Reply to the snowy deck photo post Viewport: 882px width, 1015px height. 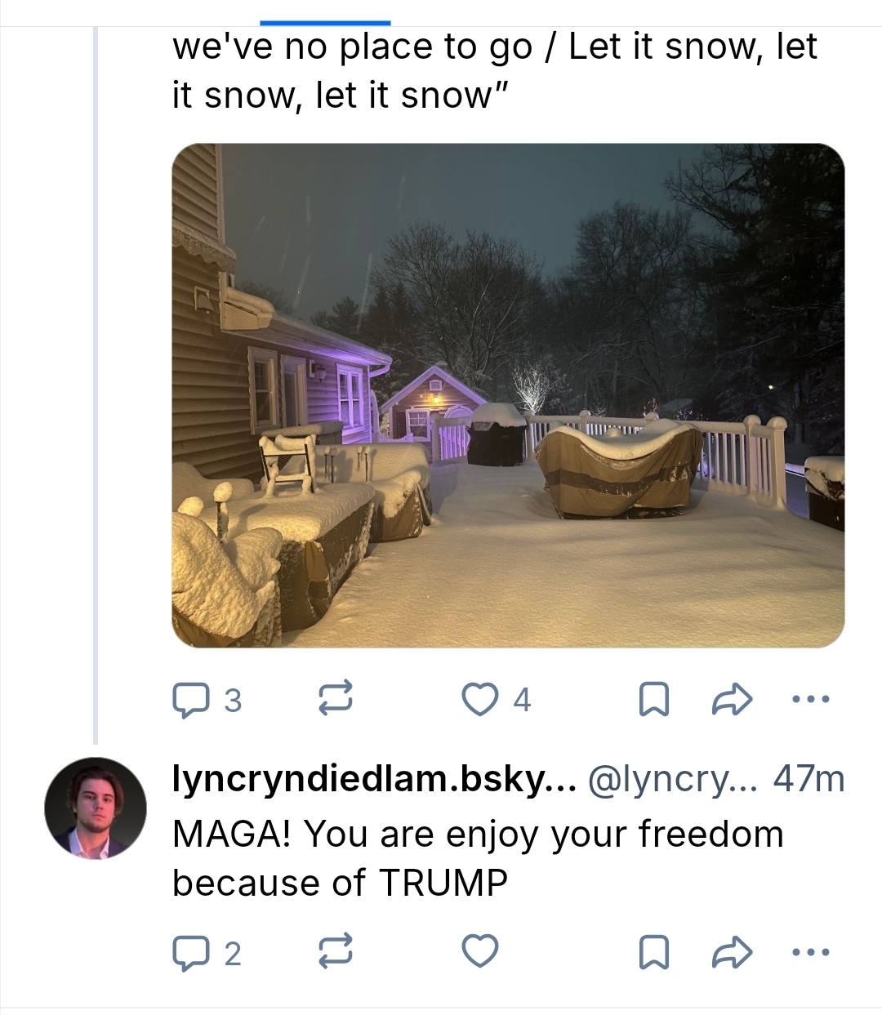[x=189, y=700]
